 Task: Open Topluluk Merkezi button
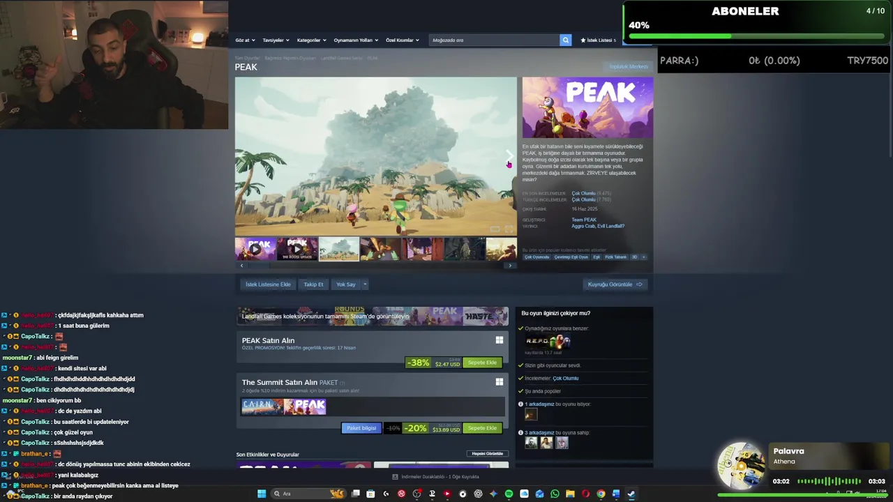tap(629, 66)
